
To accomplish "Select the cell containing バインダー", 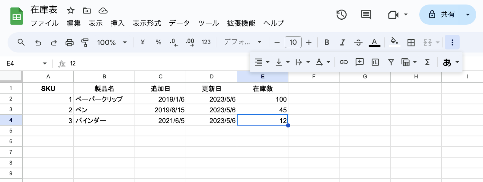I will click(104, 120).
